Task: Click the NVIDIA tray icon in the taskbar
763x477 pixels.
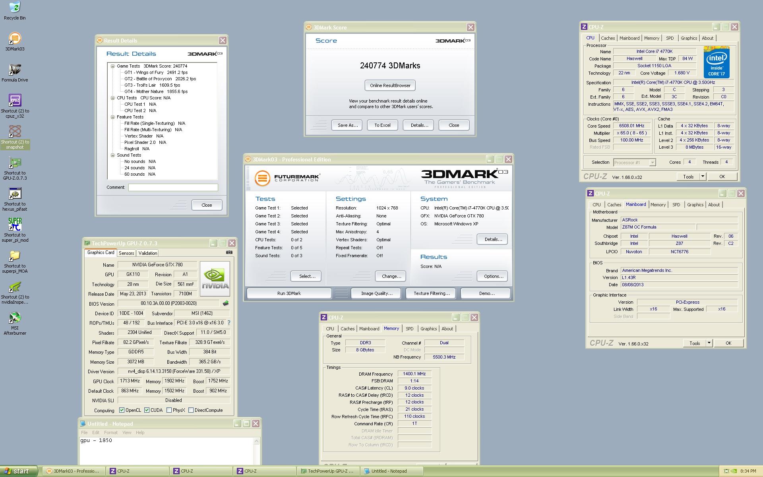Action: coord(734,471)
